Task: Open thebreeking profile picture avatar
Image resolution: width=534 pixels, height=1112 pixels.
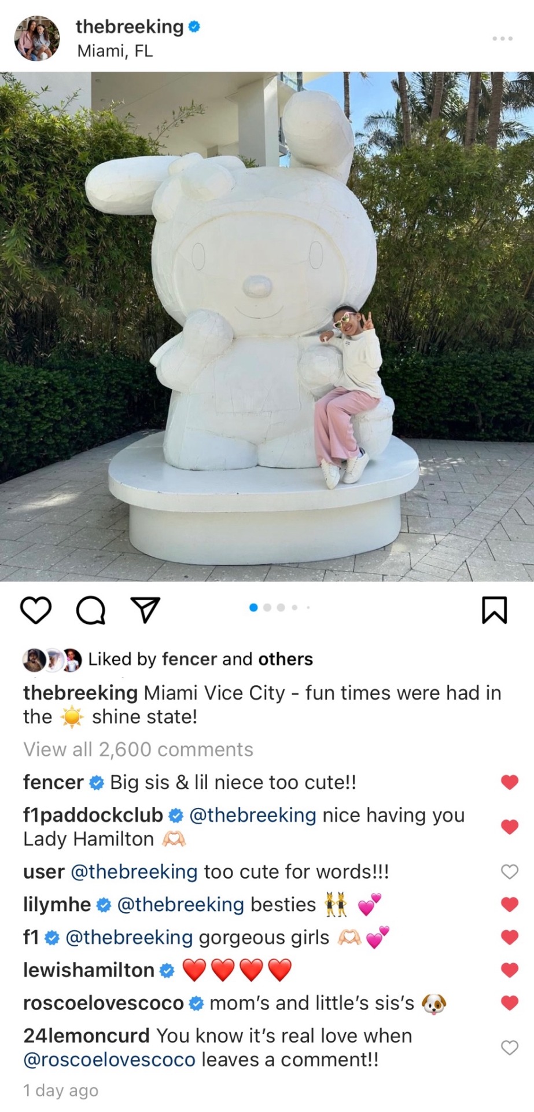Action: tap(37, 38)
